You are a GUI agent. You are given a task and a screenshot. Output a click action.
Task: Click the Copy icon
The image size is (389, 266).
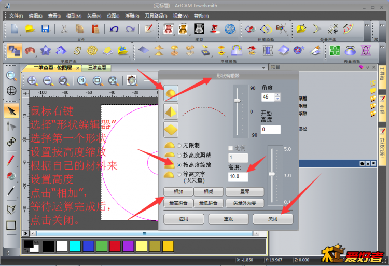click(80, 29)
